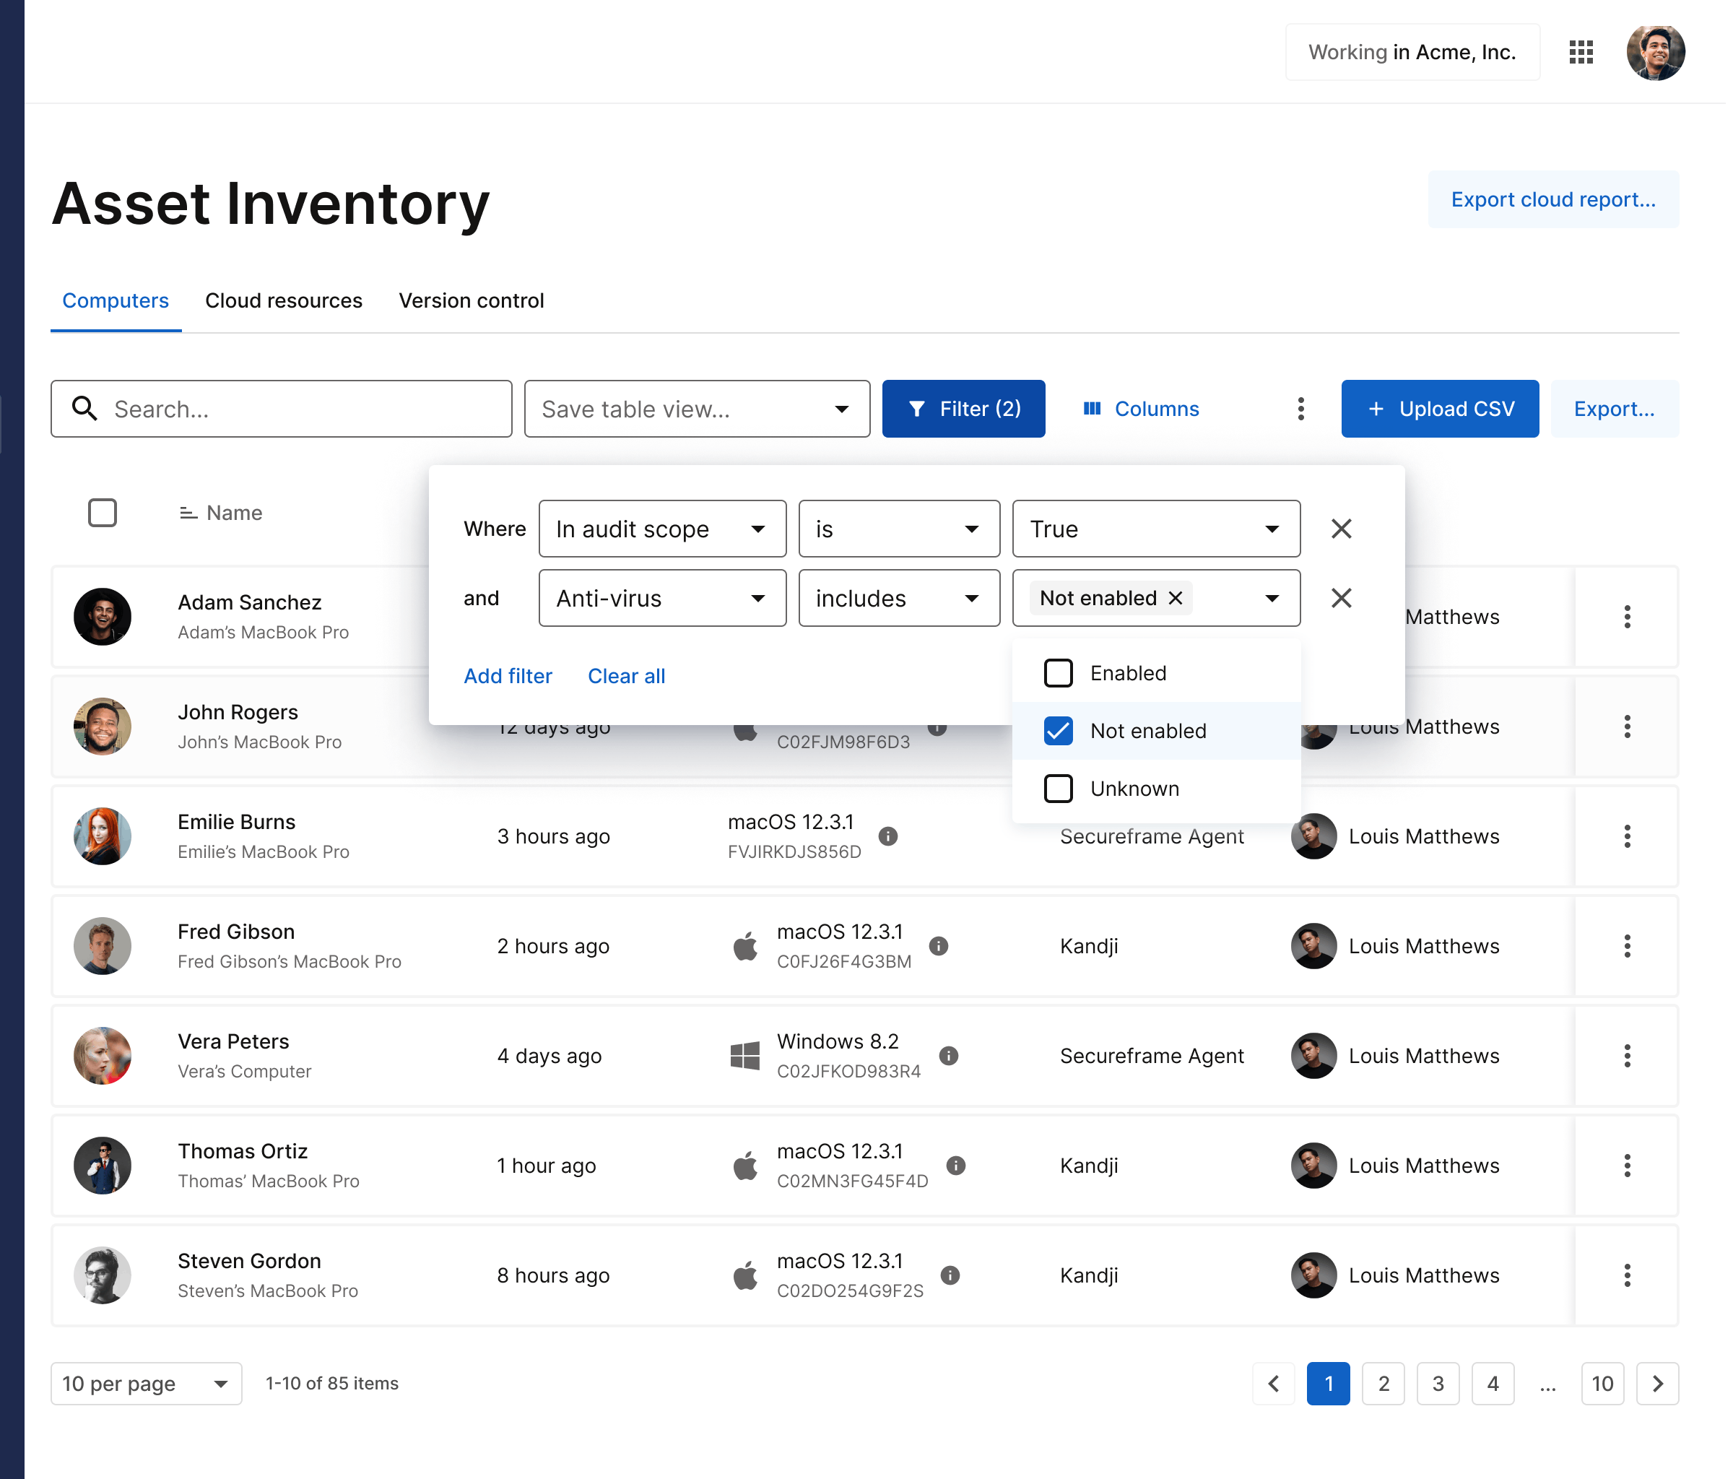Uncheck the Not enabled option
This screenshot has width=1733, height=1479.
1058,731
